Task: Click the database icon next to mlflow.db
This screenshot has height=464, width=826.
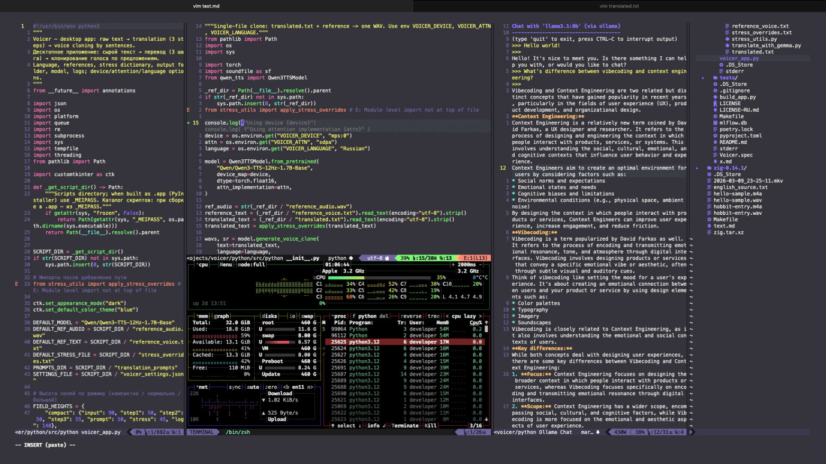Action: (715, 123)
